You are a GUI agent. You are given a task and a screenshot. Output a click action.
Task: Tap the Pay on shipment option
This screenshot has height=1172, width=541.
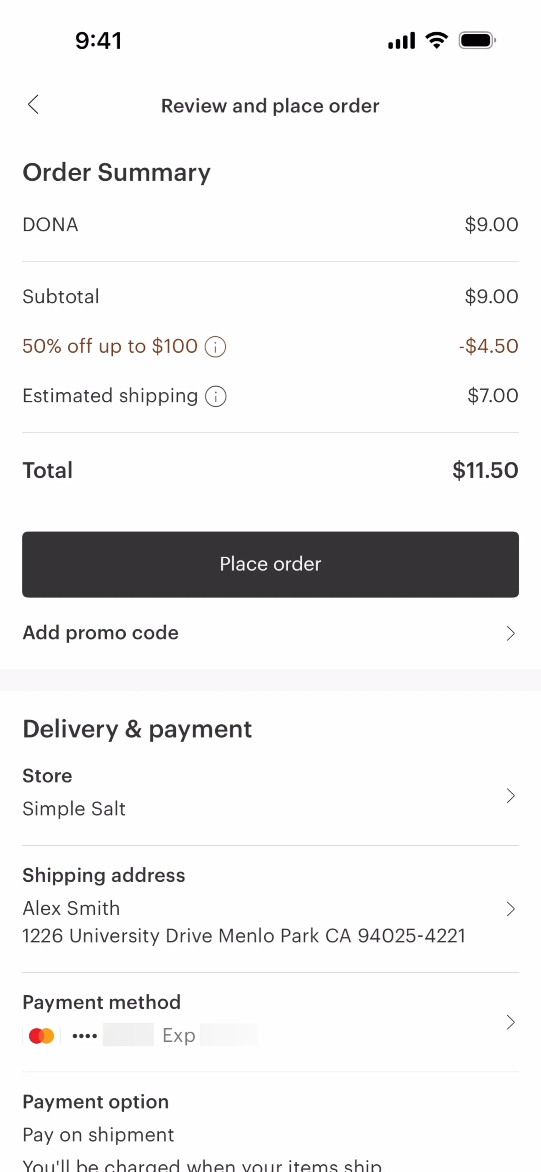[98, 1135]
